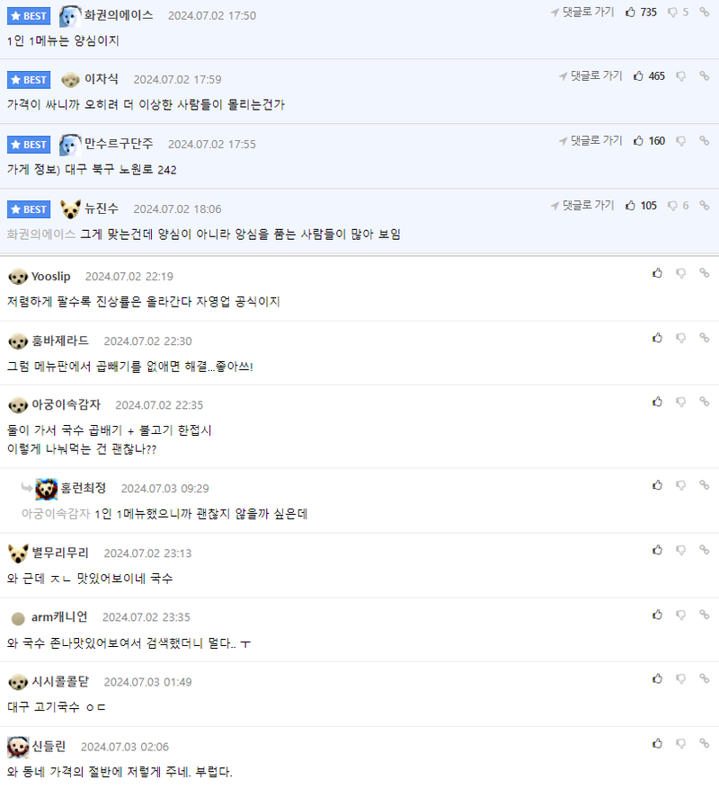Copy link icon on 신들린's comment
This screenshot has width=719, height=788.
705,743
